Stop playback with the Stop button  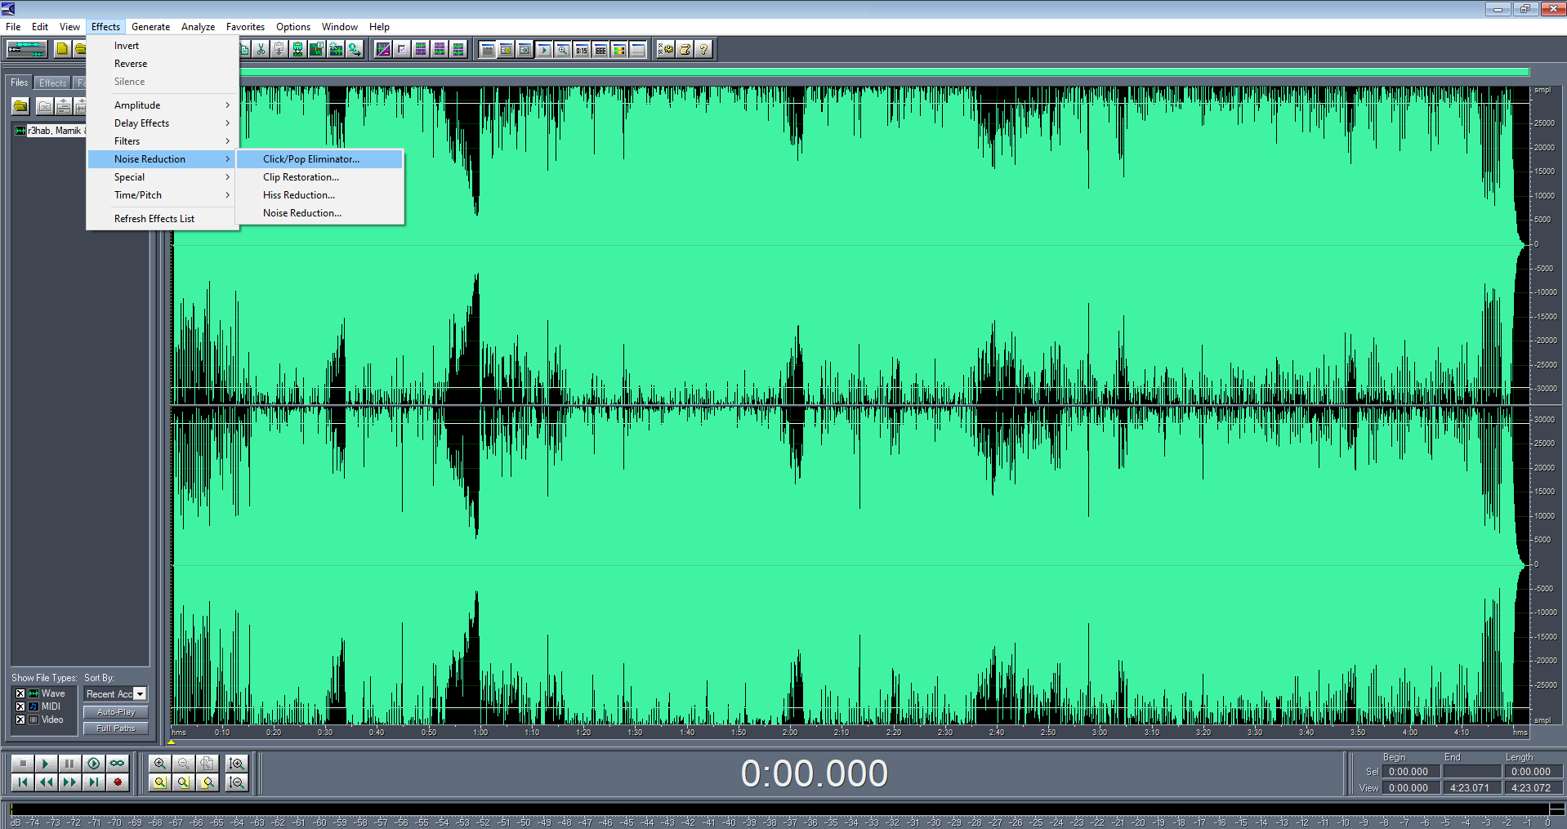[22, 763]
